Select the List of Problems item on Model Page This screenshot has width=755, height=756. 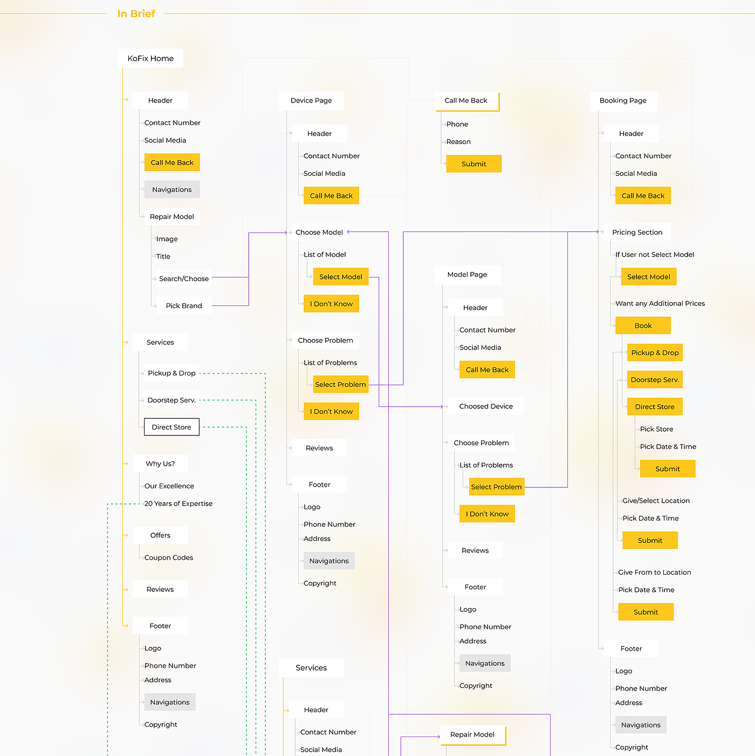(486, 465)
